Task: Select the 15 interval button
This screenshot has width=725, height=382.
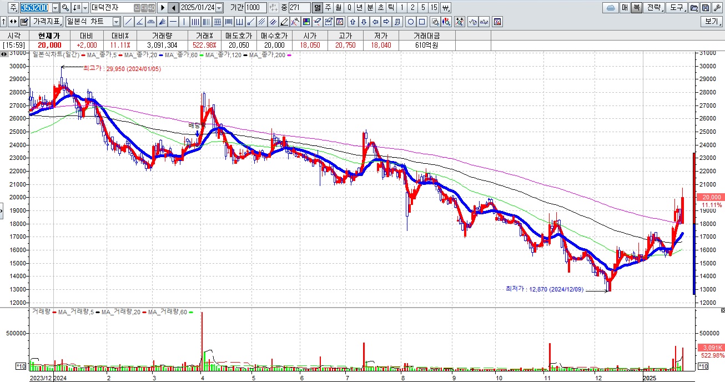Action: [x=434, y=8]
